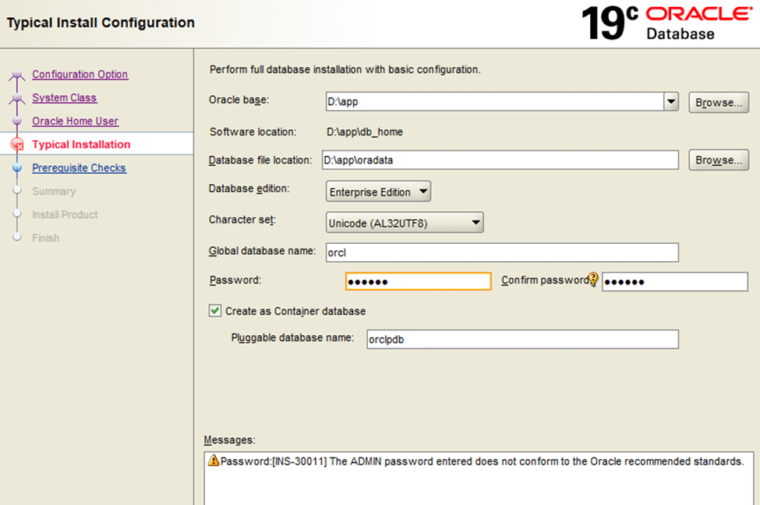Go to Configuration Option step
Screen dimensions: 760x505
(80, 75)
